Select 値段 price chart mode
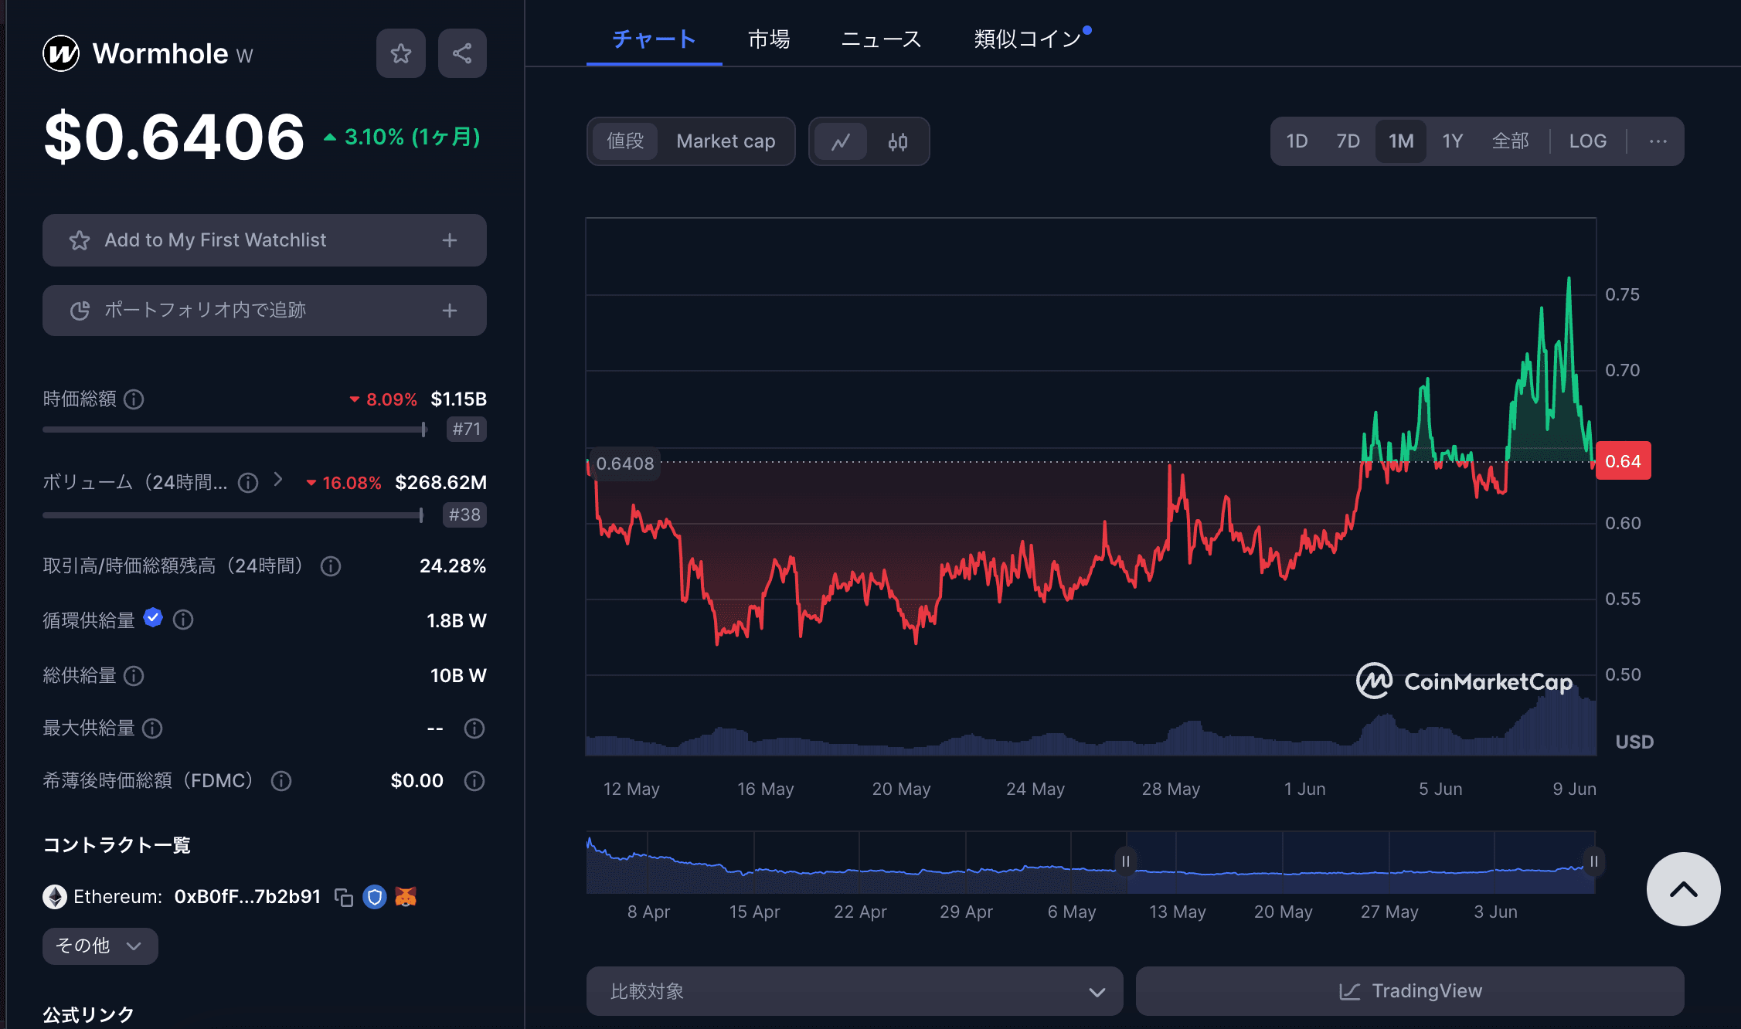The image size is (1741, 1029). click(625, 141)
